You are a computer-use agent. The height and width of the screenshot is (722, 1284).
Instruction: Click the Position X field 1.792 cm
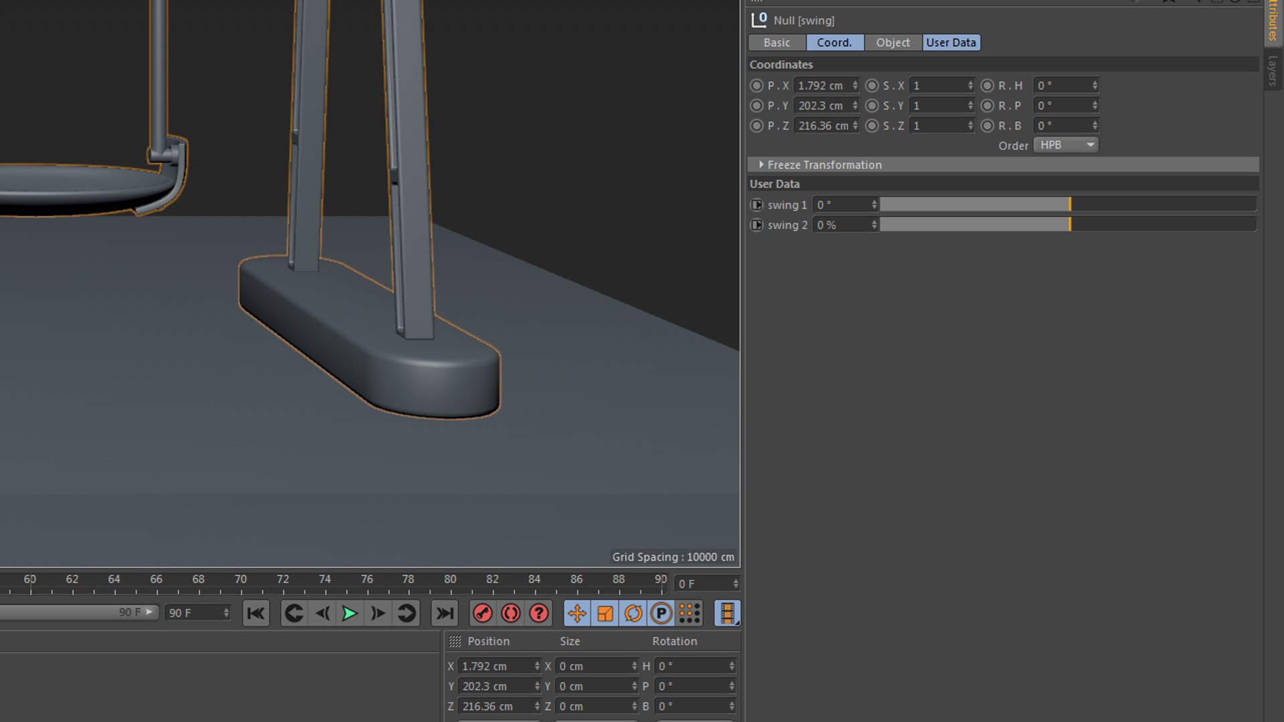pos(499,667)
